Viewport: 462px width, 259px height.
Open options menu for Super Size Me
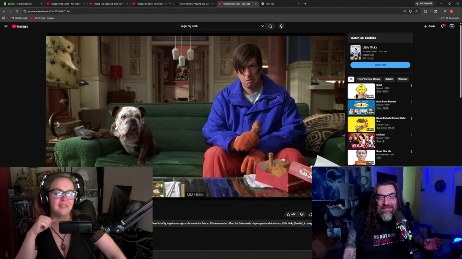411,152
